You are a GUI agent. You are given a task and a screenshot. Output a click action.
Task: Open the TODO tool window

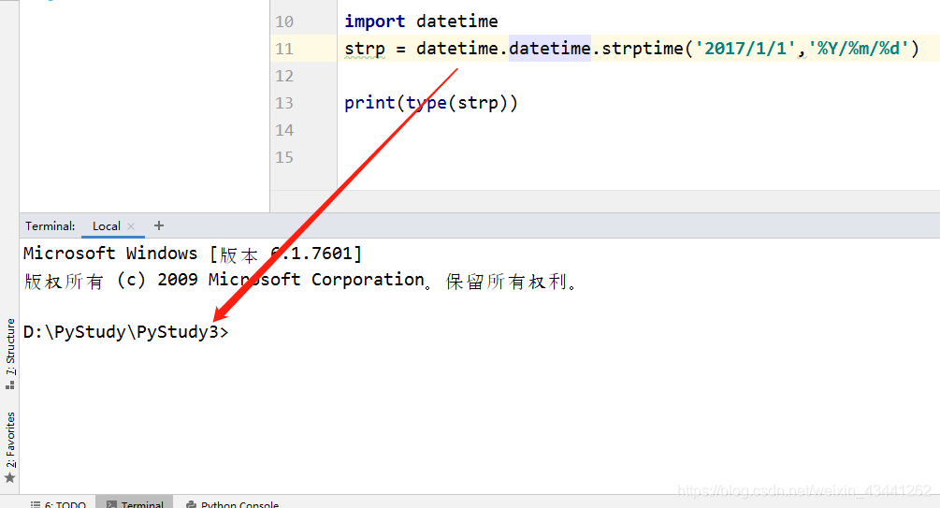59,504
